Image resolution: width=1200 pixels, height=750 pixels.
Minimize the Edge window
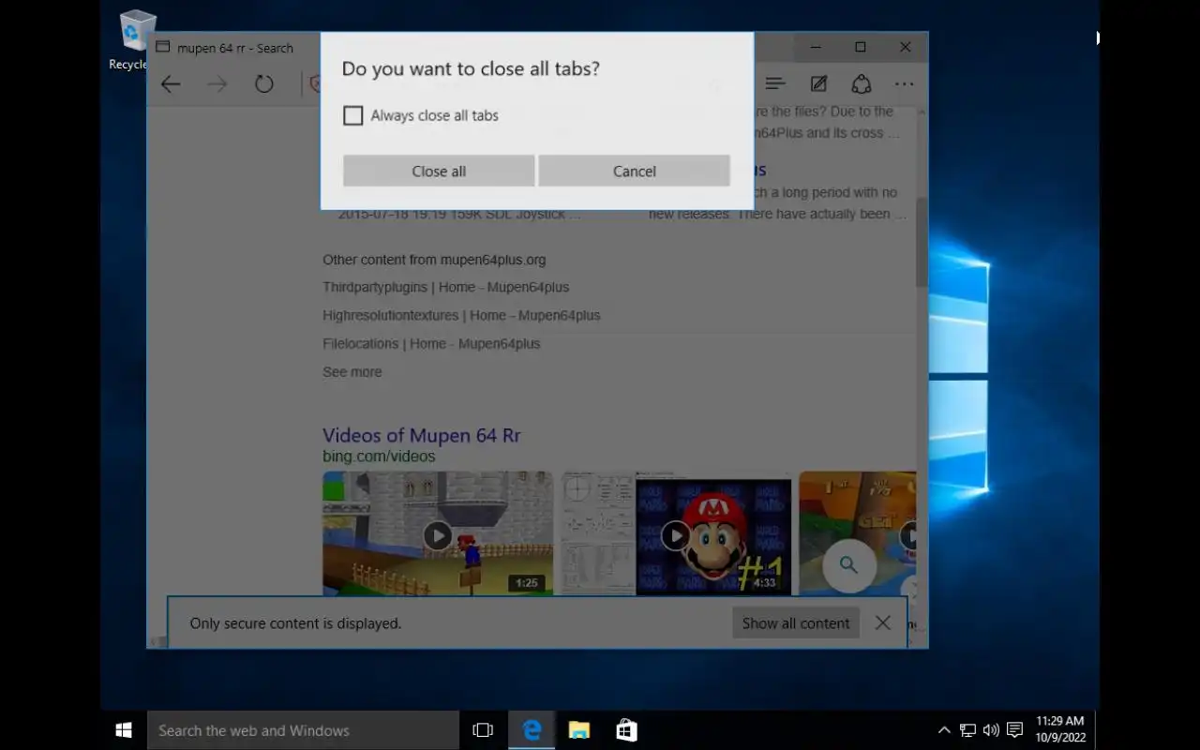[x=816, y=47]
